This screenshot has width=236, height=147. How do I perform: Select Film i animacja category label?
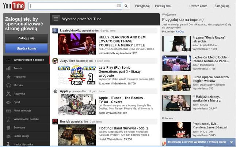pyautogui.click(x=22, y=111)
